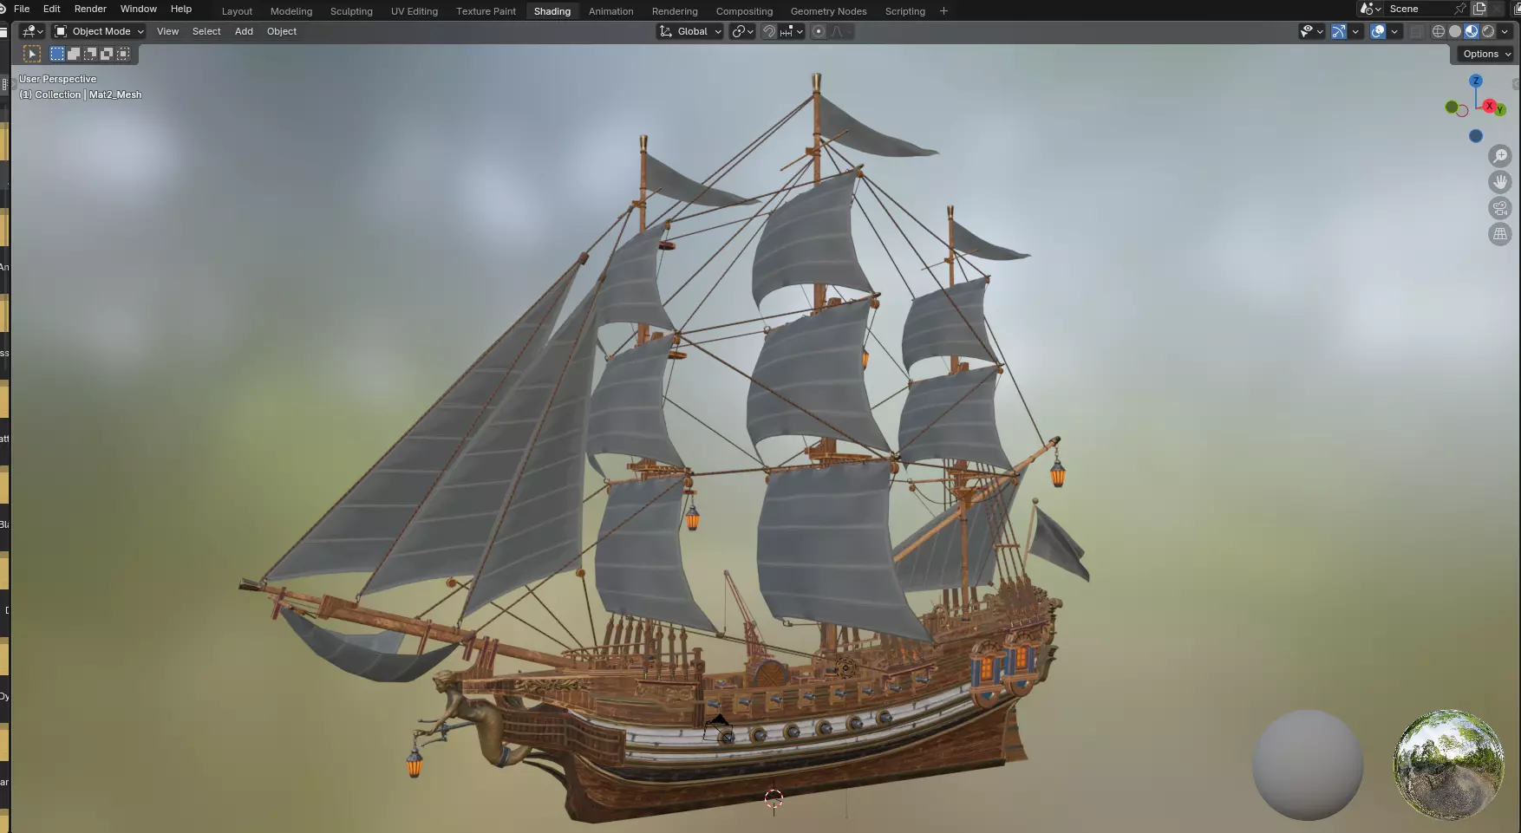The image size is (1521, 833).
Task: Switch to the Animation workspace tab
Action: (x=611, y=11)
